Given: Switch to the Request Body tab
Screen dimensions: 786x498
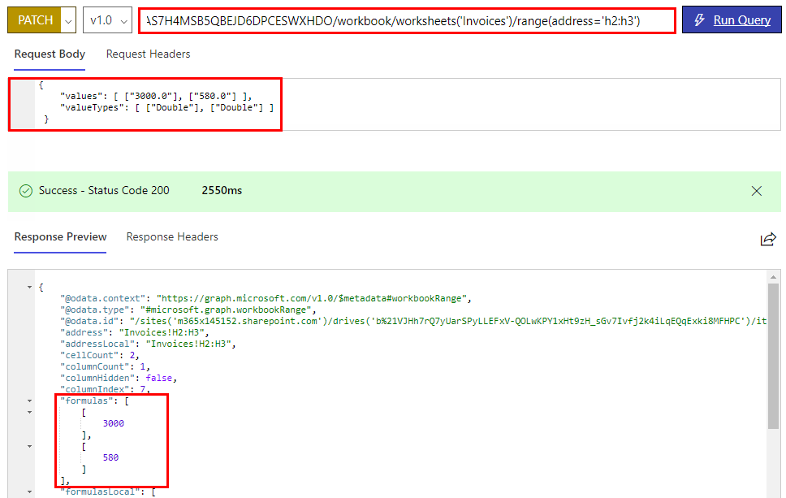Looking at the screenshot, I should pyautogui.click(x=50, y=54).
